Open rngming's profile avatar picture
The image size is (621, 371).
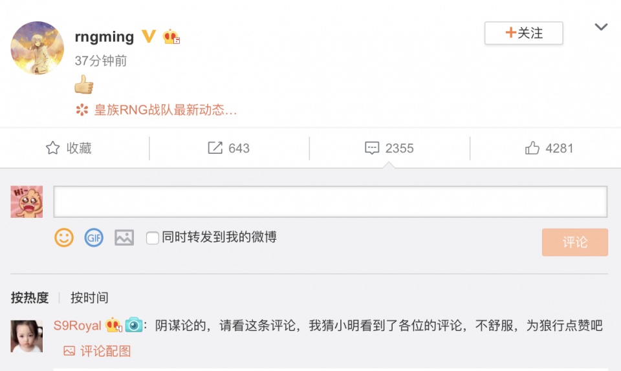[38, 48]
